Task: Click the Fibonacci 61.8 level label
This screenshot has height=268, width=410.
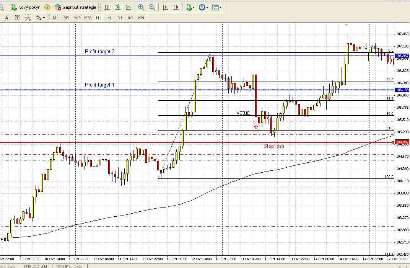Action: click(x=390, y=128)
